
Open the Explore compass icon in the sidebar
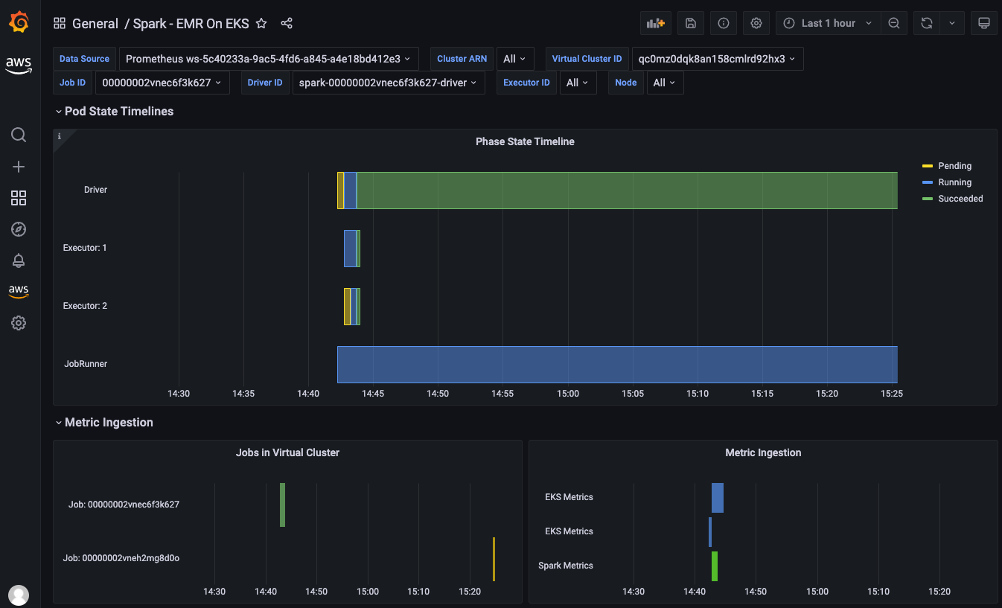click(19, 228)
